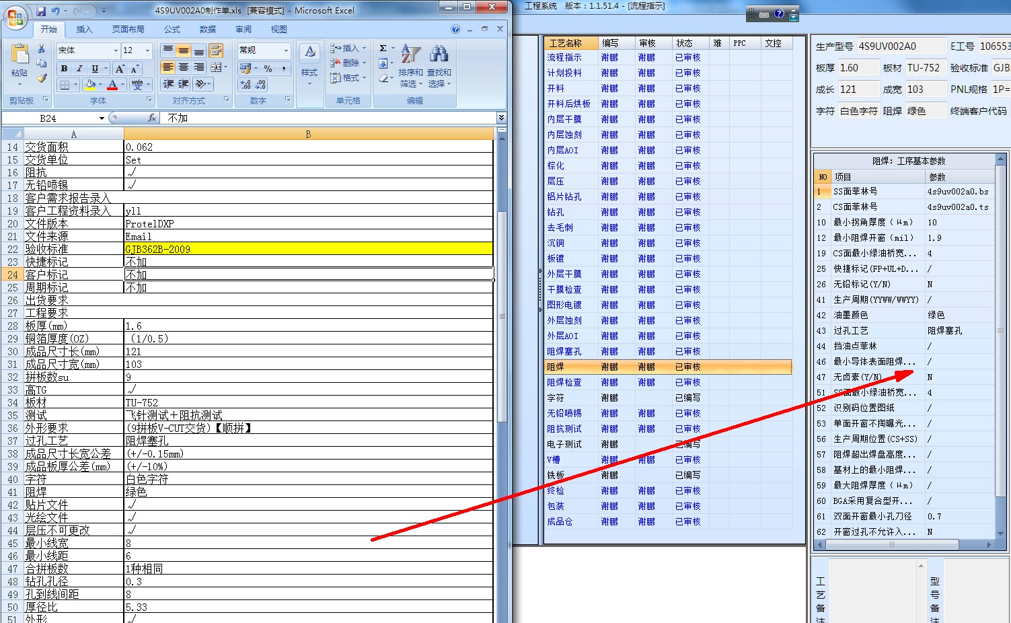The width and height of the screenshot is (1011, 623).
Task: Switch to the 插入 ribbon tab
Action: [x=84, y=30]
